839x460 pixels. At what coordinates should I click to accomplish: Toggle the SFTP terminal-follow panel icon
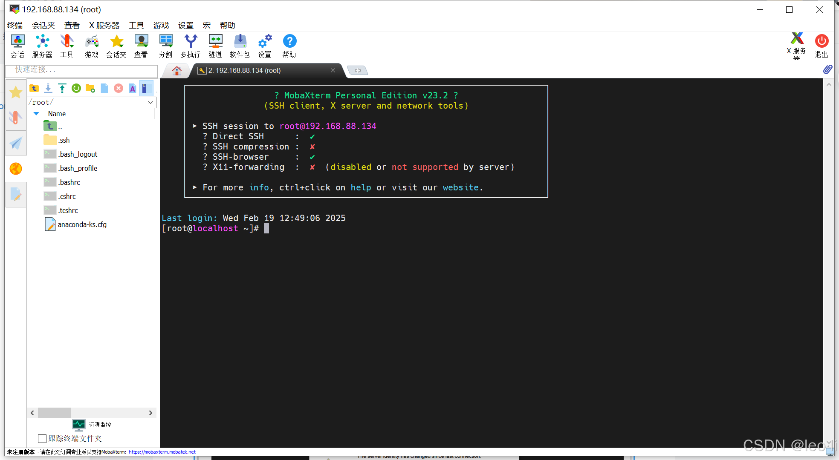(x=145, y=88)
